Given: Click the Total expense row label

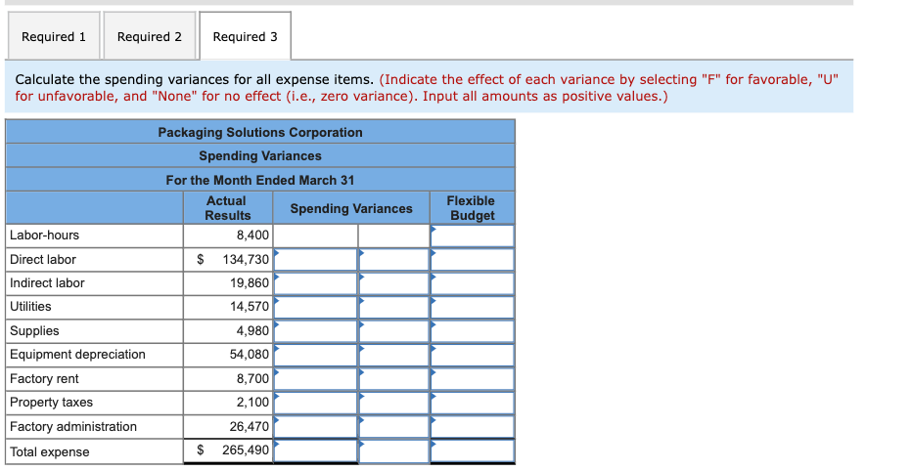Looking at the screenshot, I should (50, 451).
